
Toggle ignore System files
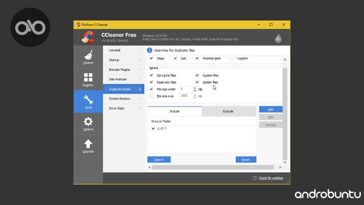(x=197, y=75)
